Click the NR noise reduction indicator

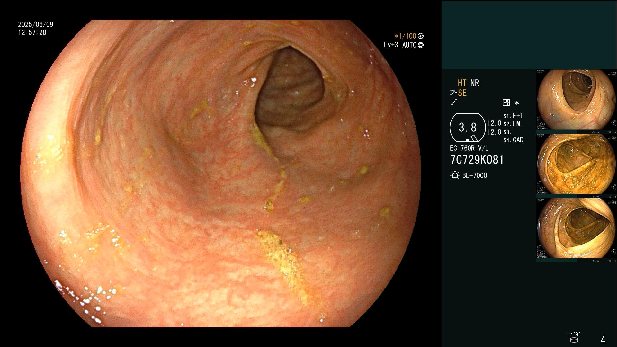[x=475, y=83]
